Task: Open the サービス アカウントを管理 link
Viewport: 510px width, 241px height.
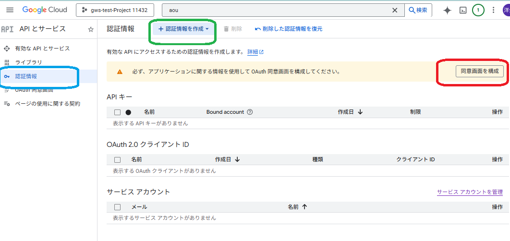Action: click(470, 192)
